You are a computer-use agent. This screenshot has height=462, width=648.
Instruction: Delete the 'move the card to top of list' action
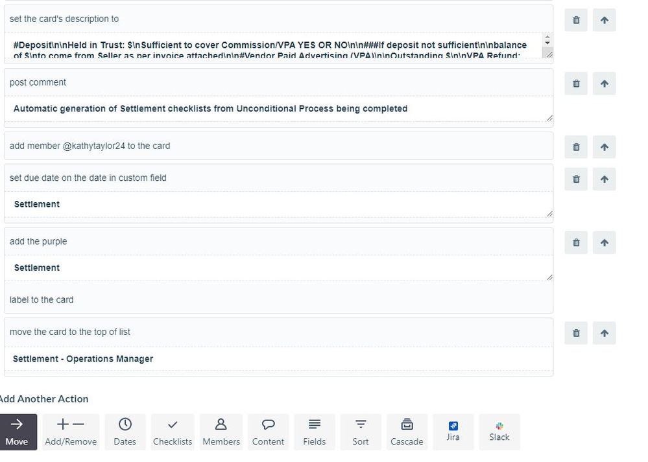point(576,333)
